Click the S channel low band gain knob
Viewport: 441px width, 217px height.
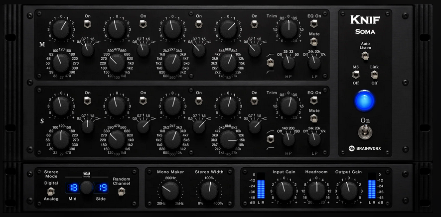coord(61,106)
